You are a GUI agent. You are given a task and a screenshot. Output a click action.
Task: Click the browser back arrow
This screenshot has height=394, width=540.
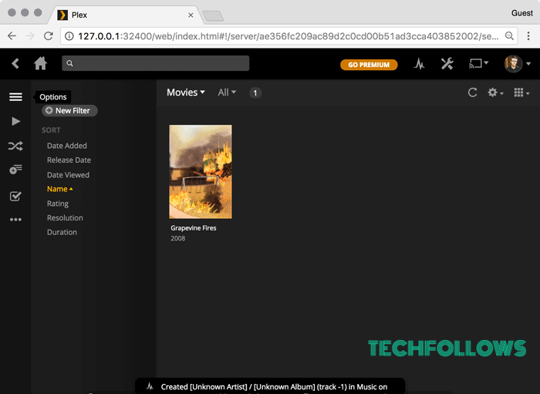click(x=12, y=36)
